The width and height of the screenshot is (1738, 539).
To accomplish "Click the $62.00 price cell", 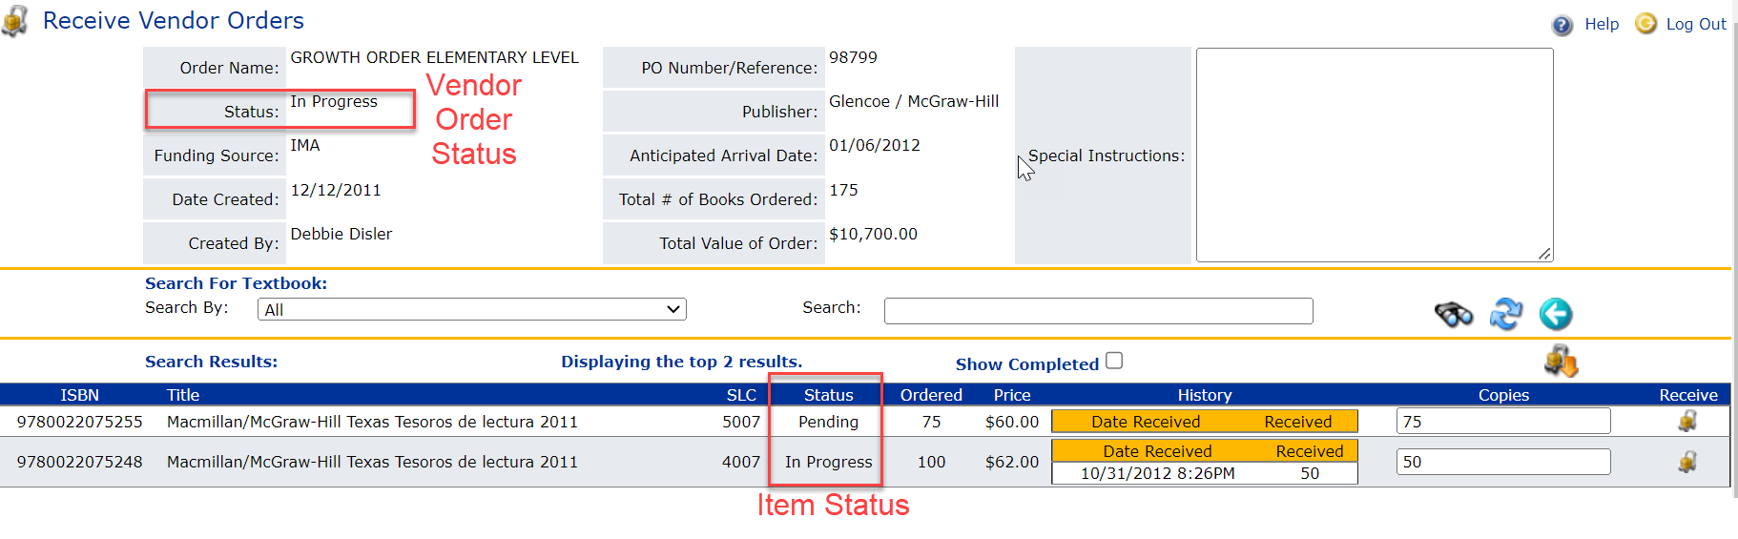I will [x=1012, y=462].
